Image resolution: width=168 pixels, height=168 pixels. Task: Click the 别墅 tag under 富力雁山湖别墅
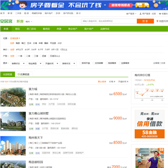[37, 129]
